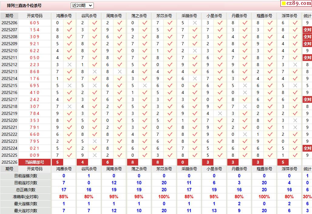The image size is (312, 214).
Task: Click the X mark for 荡之杀号 in row 2025215
Action: click(145, 85)
